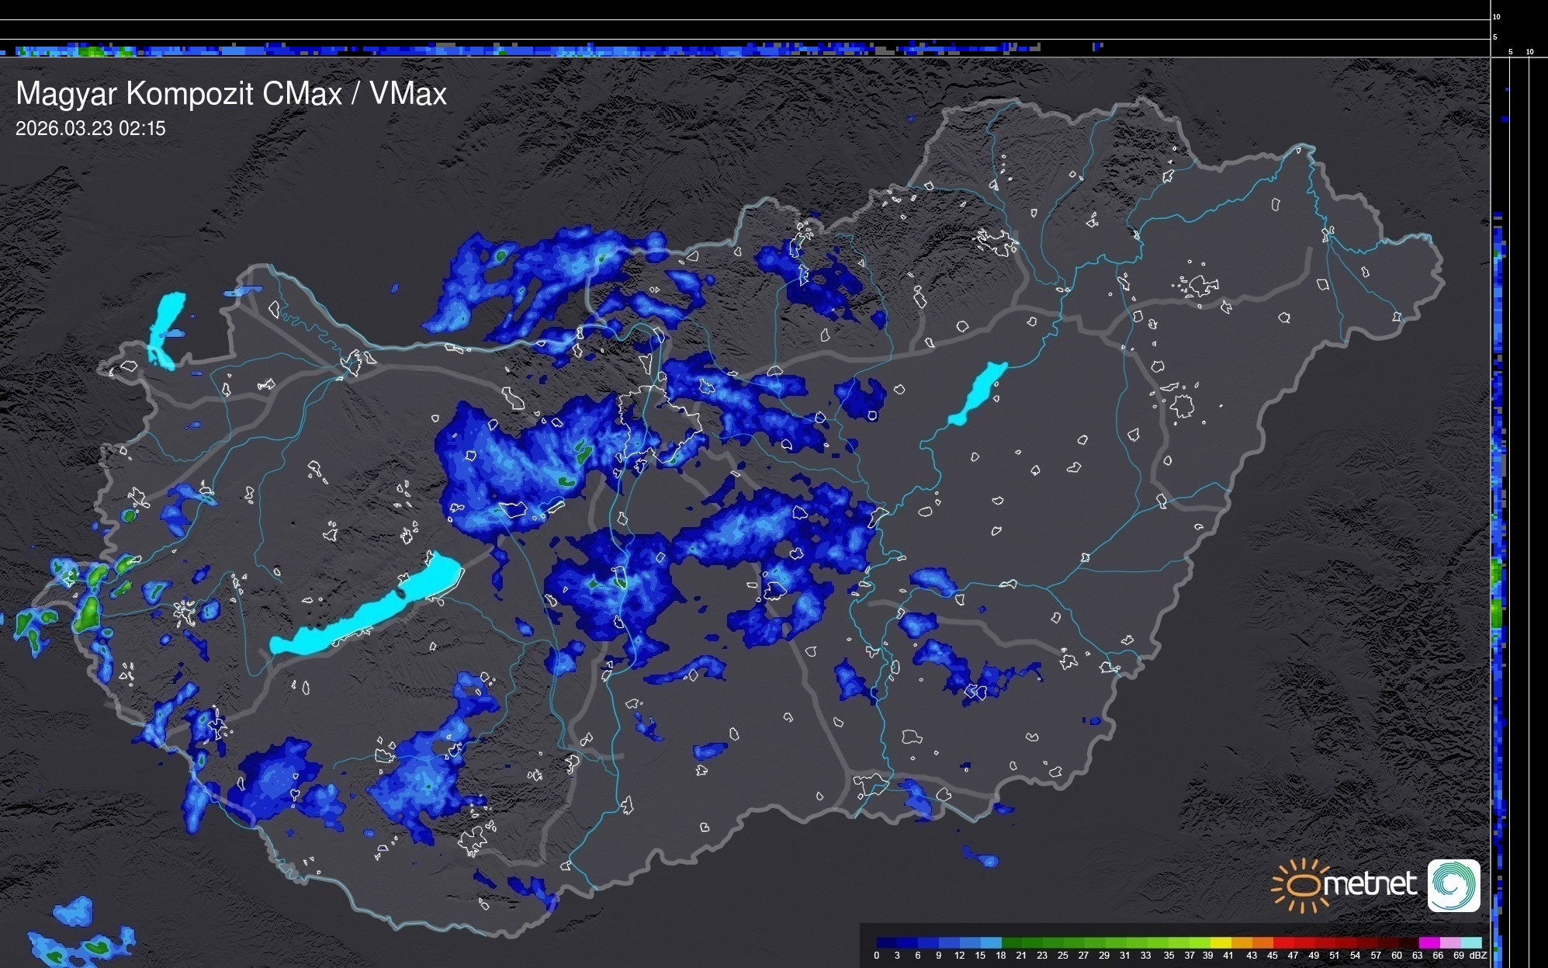The image size is (1548, 968).
Task: Click the Magyar Kompozit CMax / VMax title
Action: 231,94
